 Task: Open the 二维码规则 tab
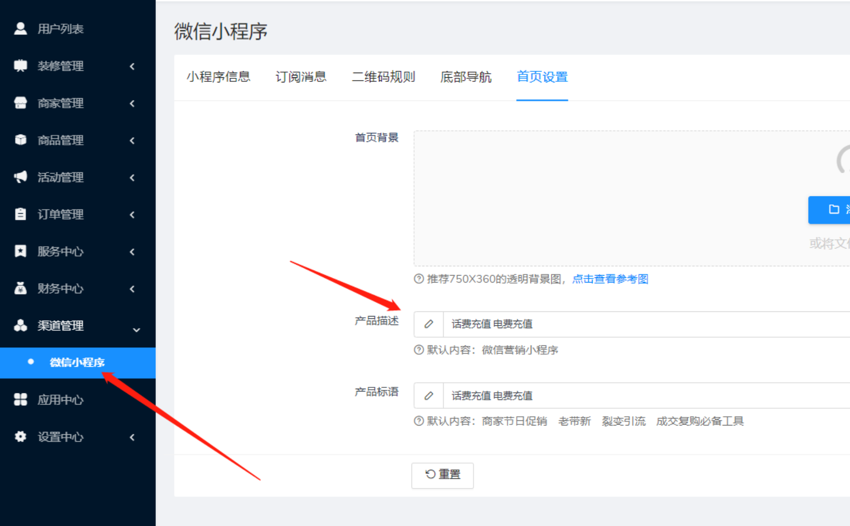point(383,77)
